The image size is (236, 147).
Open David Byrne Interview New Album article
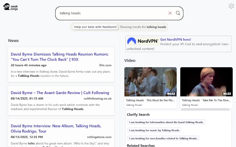tap(56, 129)
